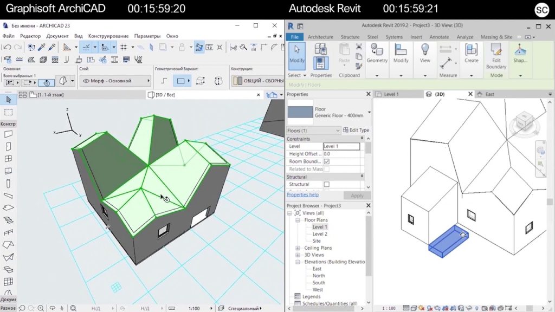555x312 pixels.
Task: Click the Undo arrow in ArchiCAD toolbar
Action: (7, 48)
